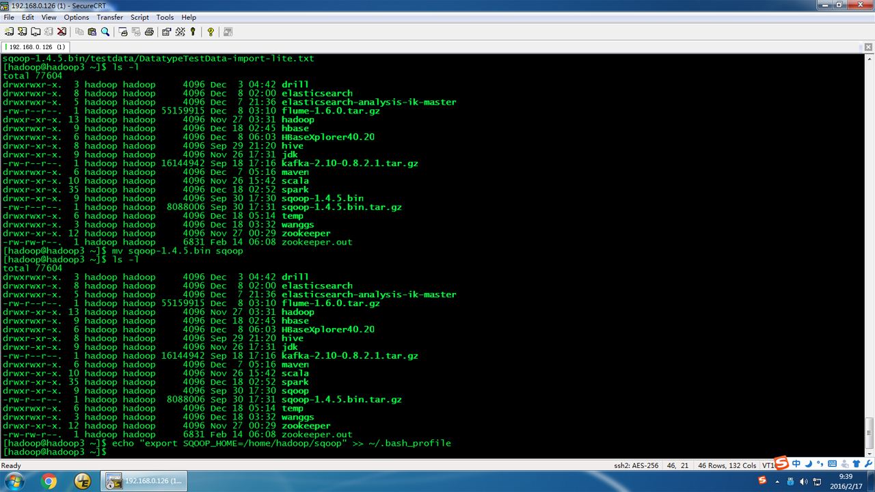Click the Copy toolbar icon
The image size is (875, 492).
click(79, 31)
